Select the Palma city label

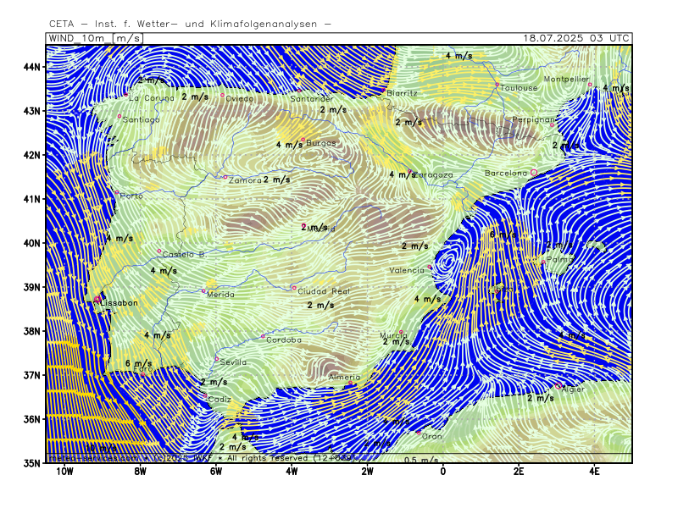coord(560,260)
